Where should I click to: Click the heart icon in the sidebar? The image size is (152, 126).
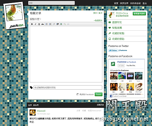click(x=110, y=28)
